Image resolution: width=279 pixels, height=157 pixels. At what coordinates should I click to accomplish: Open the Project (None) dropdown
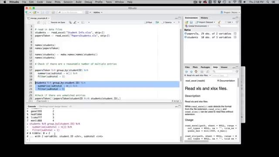pyautogui.click(x=230, y=13)
